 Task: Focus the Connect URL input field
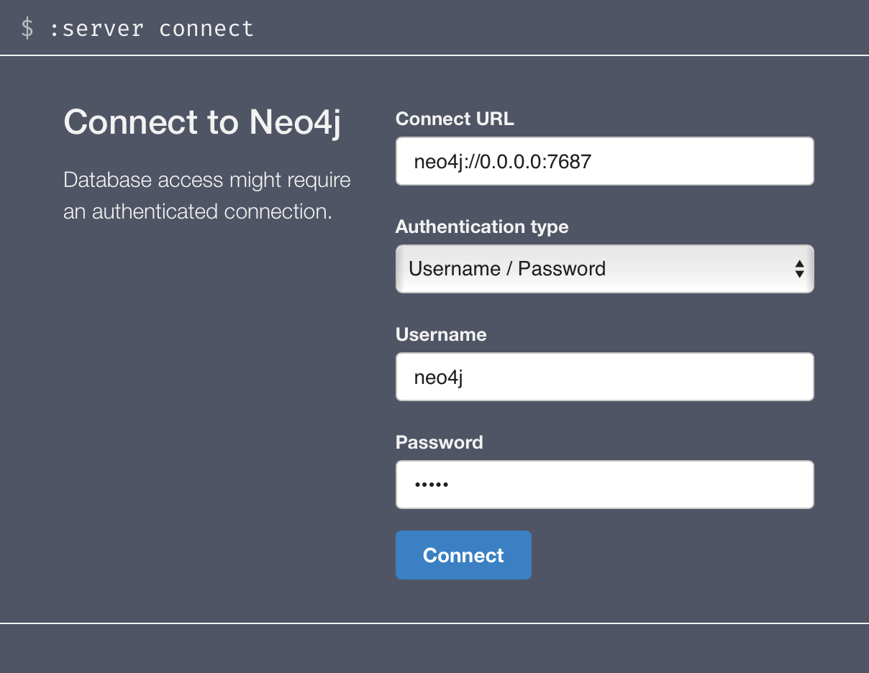605,161
